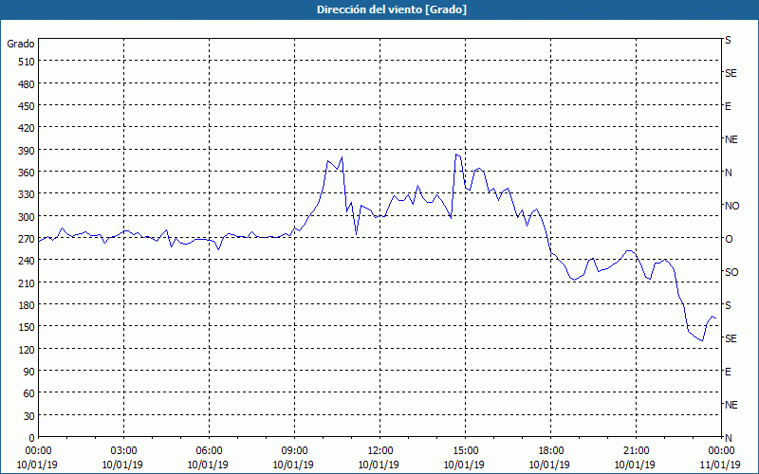Click the 21:00 time label
This screenshot has width=759, height=474.
636,451
